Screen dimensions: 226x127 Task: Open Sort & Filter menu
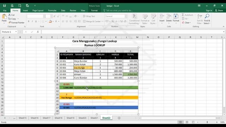[200, 19]
